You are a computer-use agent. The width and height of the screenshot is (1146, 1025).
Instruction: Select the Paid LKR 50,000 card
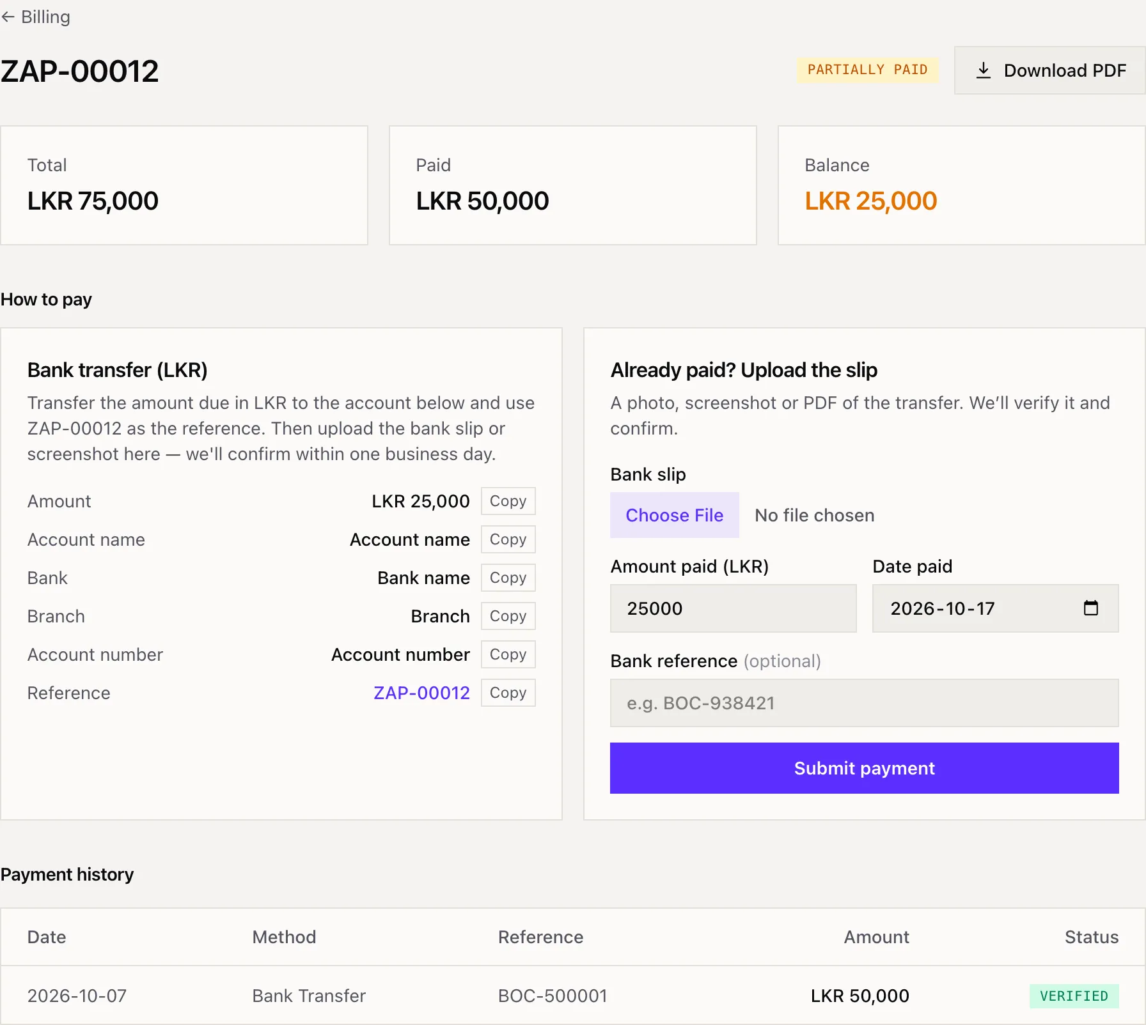pos(572,185)
